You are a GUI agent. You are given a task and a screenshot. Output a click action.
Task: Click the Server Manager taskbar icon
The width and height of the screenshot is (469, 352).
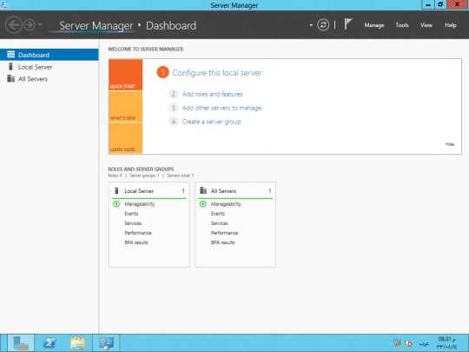pyautogui.click(x=21, y=343)
